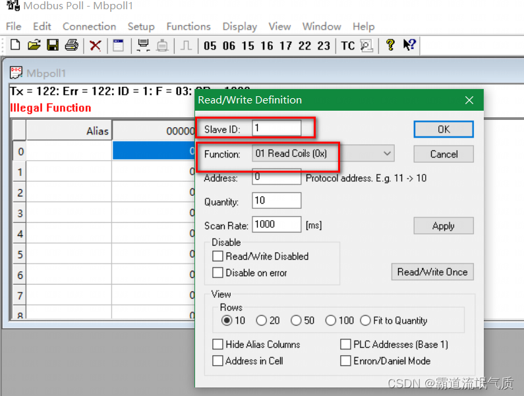Click the Connect toolbar icon
The height and width of the screenshot is (396, 524).
tap(144, 45)
